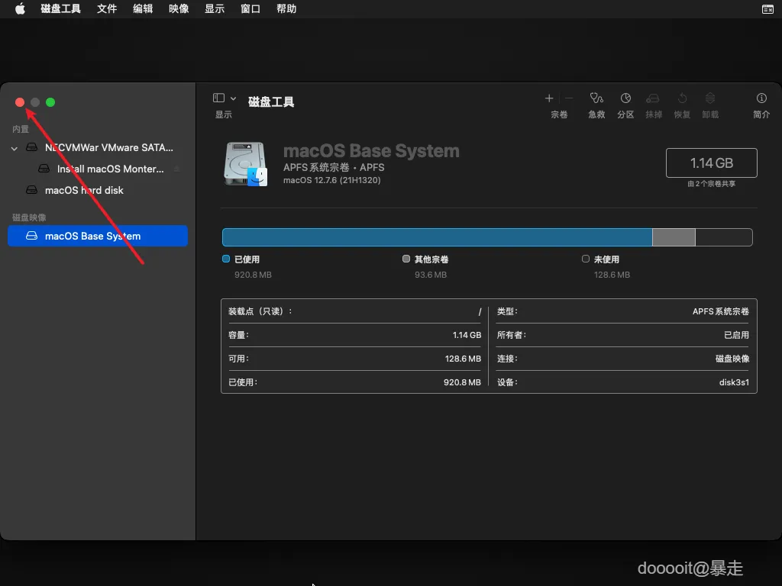782x586 pixels.
Task: Click the gray 其他宗卷 legend swatch
Action: pyautogui.click(x=406, y=259)
